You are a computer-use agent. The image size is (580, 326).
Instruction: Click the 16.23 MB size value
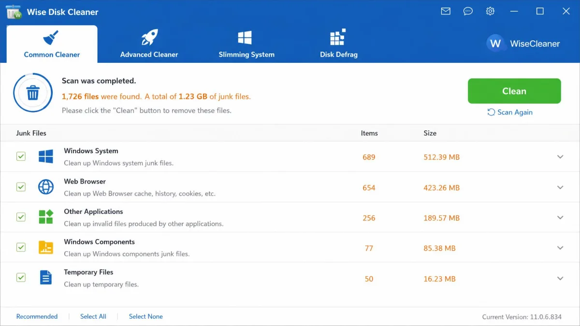click(x=439, y=279)
